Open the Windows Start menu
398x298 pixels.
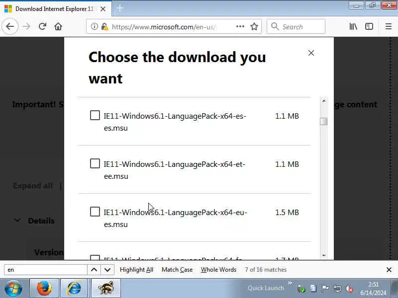[x=13, y=288]
